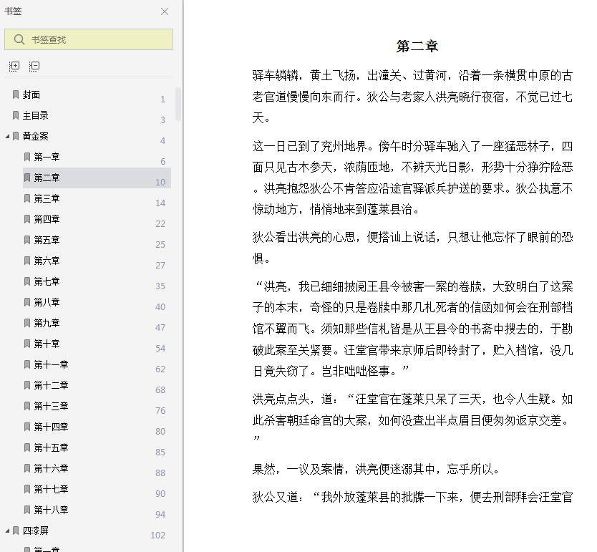Jump to 第八章 bookmark
597x552 pixels.
click(x=47, y=302)
